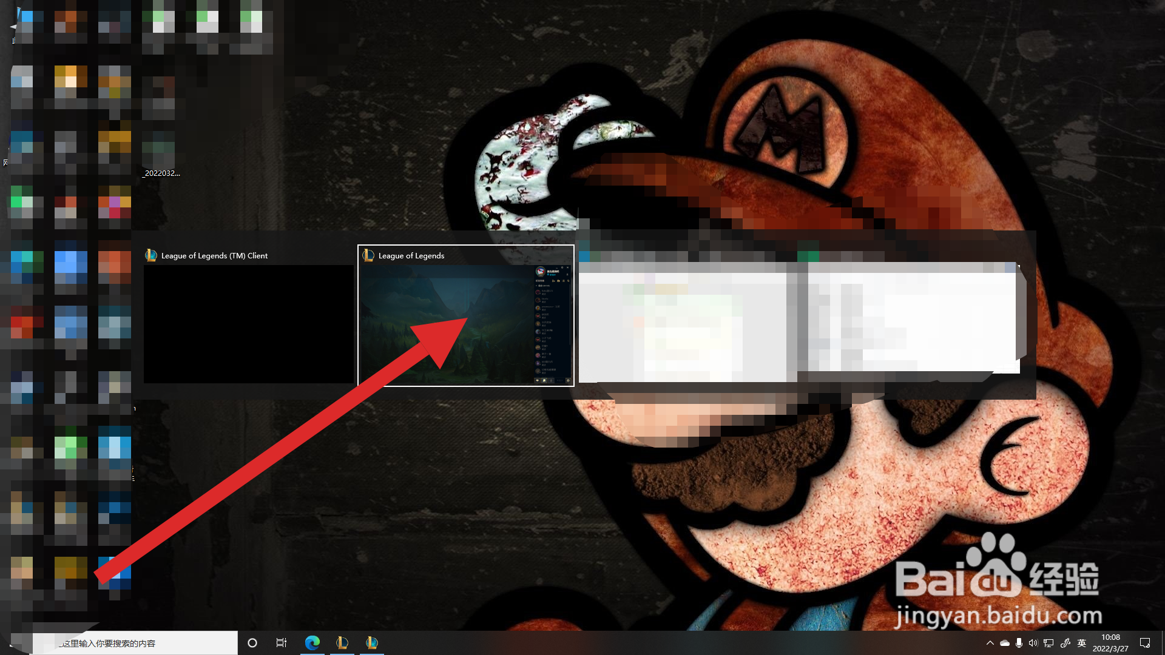Open the OneDrive cloud tray icon
Screen dimensions: 1165x655
click(x=1005, y=643)
